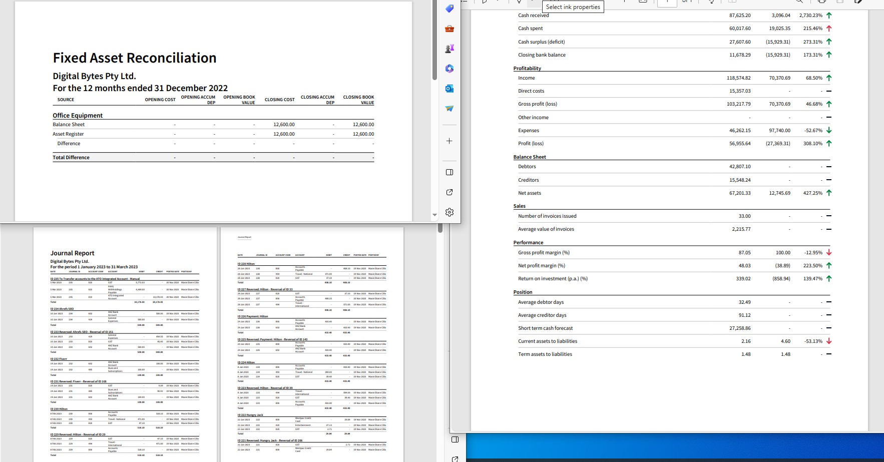This screenshot has height=462, width=884.
Task: Click the "Profitability" section heading
Action: 527,69
